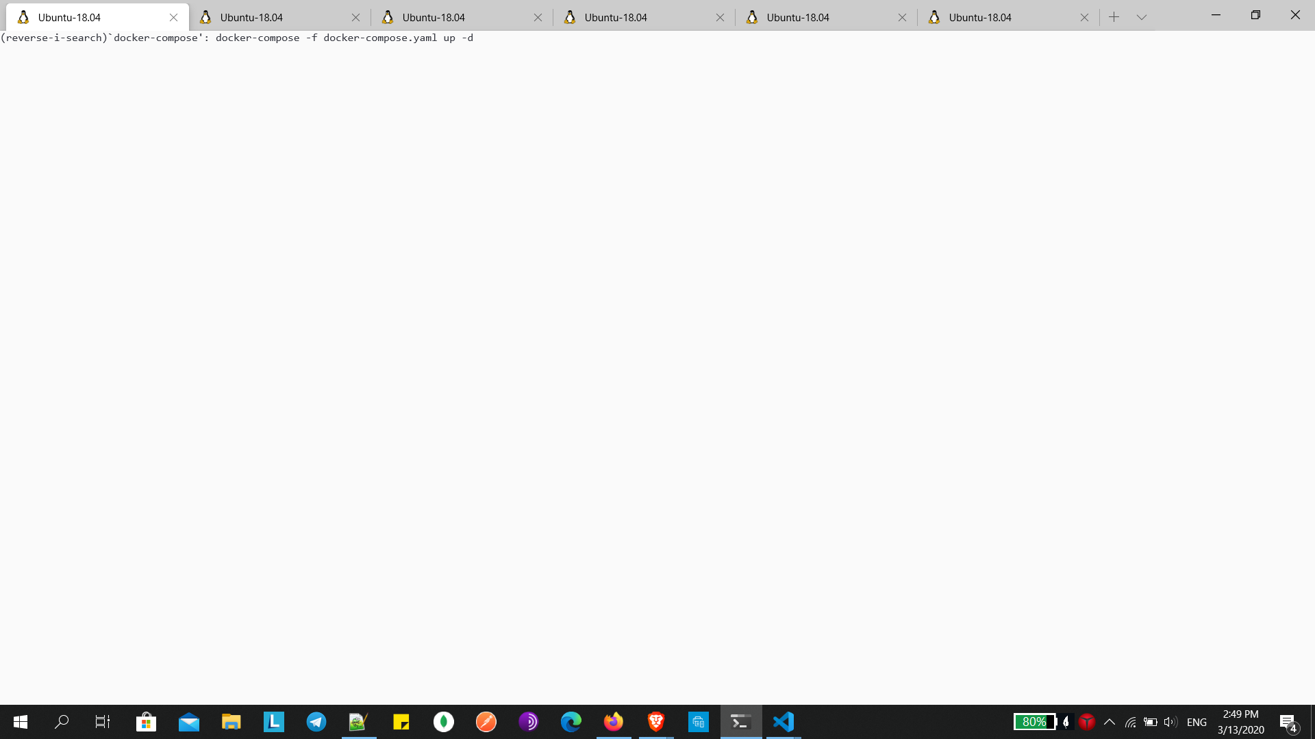Launch Postman from the taskbar
This screenshot has width=1315, height=739.
tap(486, 722)
